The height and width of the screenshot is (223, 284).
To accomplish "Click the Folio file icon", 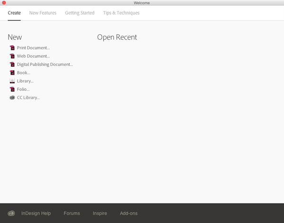I will [12, 89].
